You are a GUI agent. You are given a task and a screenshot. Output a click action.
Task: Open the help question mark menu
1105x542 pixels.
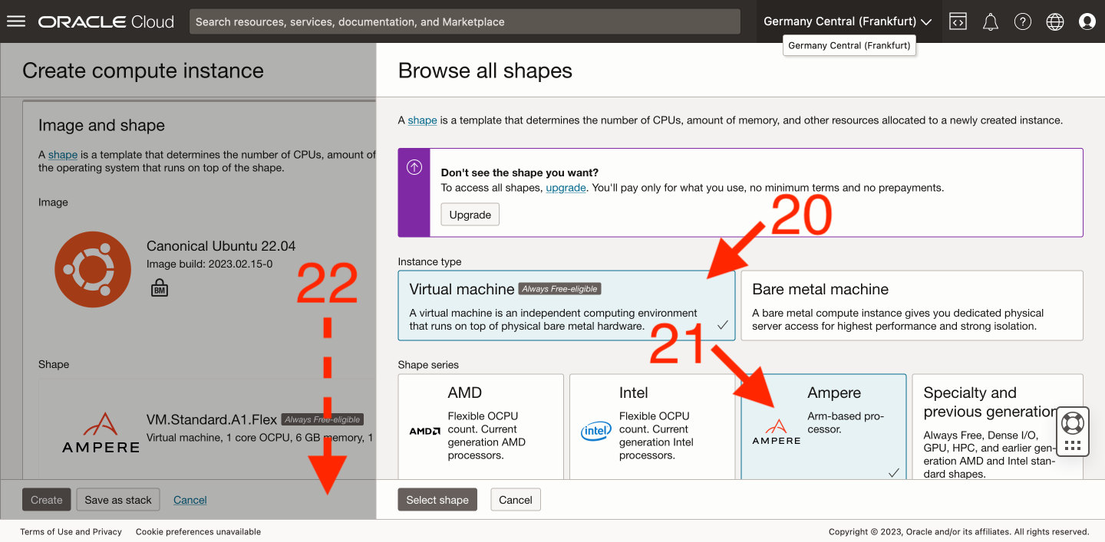1023,21
